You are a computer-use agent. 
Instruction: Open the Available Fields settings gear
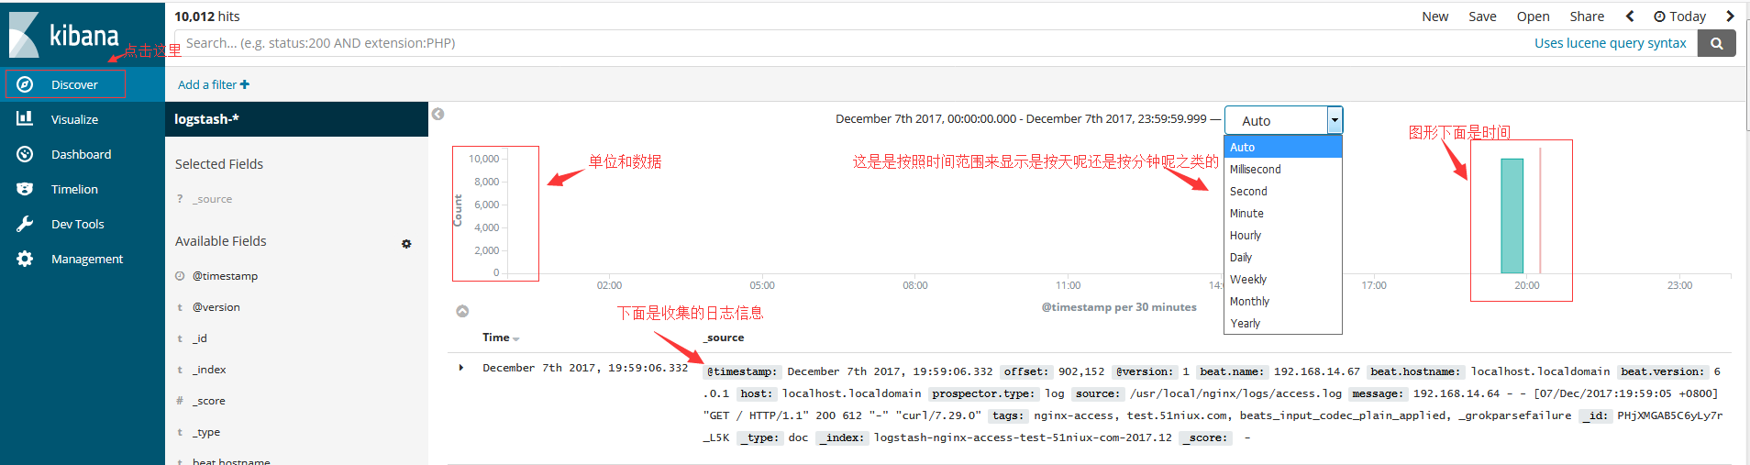406,244
